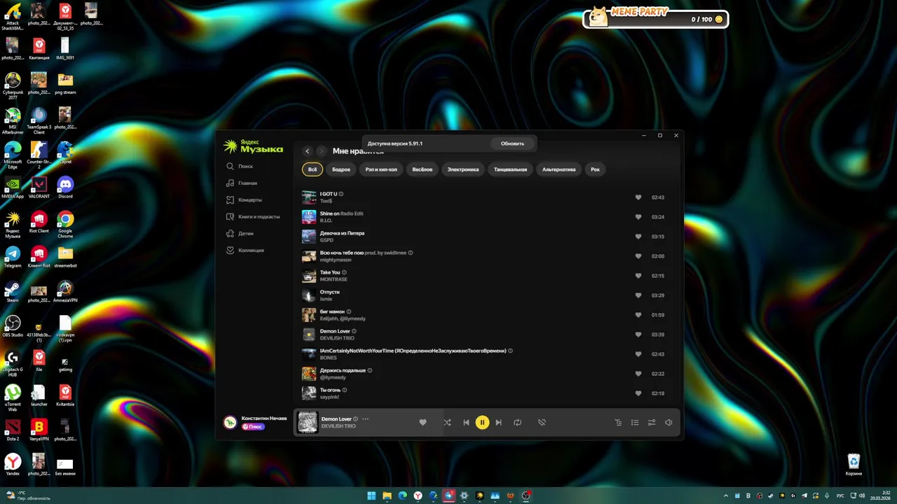Select the Рок filter chip
Screen dimensions: 897x504
tap(595, 169)
